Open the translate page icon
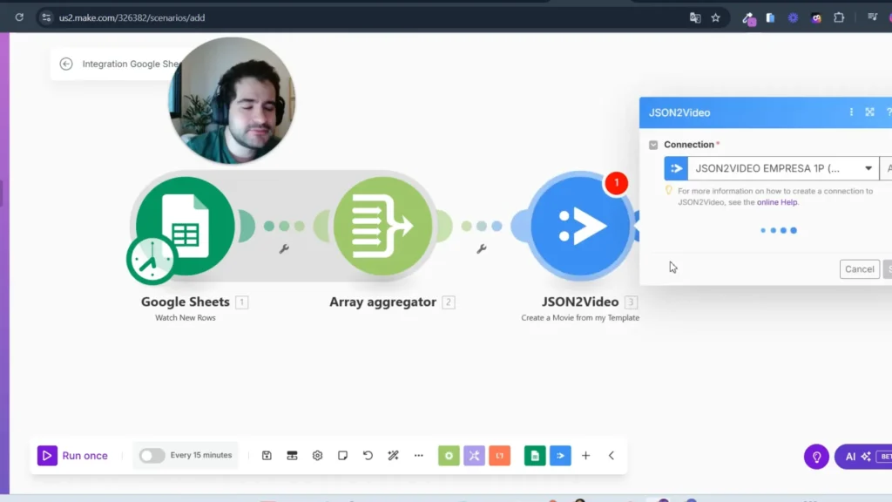The image size is (892, 502). pyautogui.click(x=695, y=17)
